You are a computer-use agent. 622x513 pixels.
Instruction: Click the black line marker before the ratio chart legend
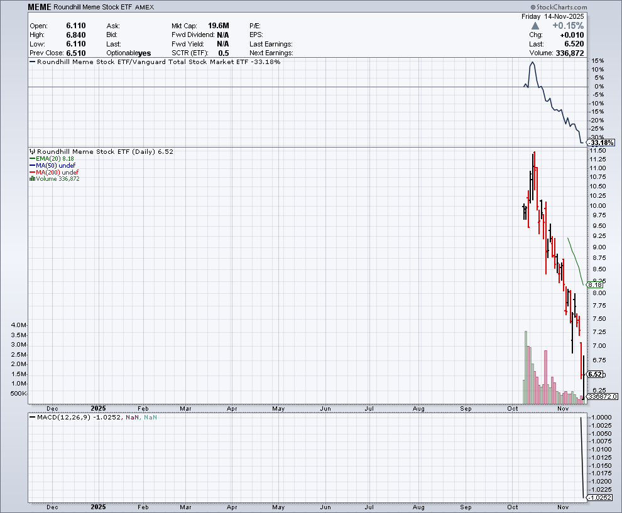click(33, 62)
